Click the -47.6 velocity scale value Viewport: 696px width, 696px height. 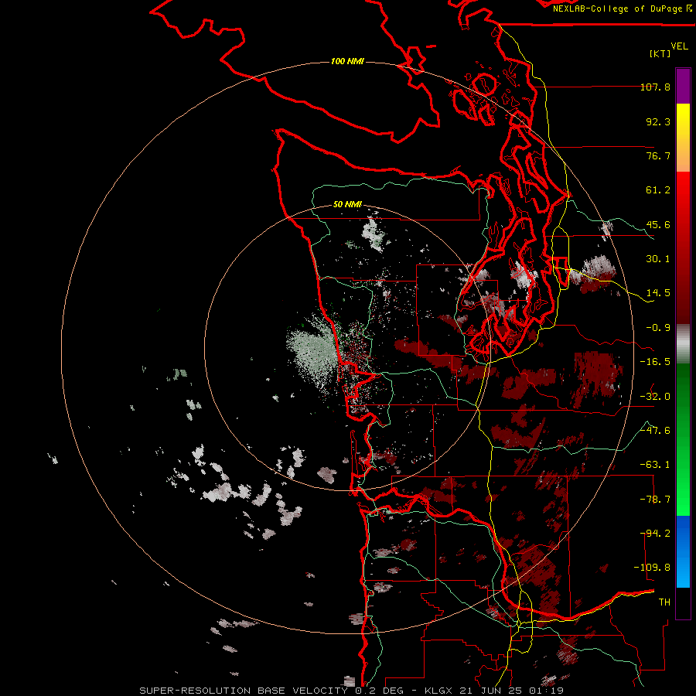pos(655,431)
